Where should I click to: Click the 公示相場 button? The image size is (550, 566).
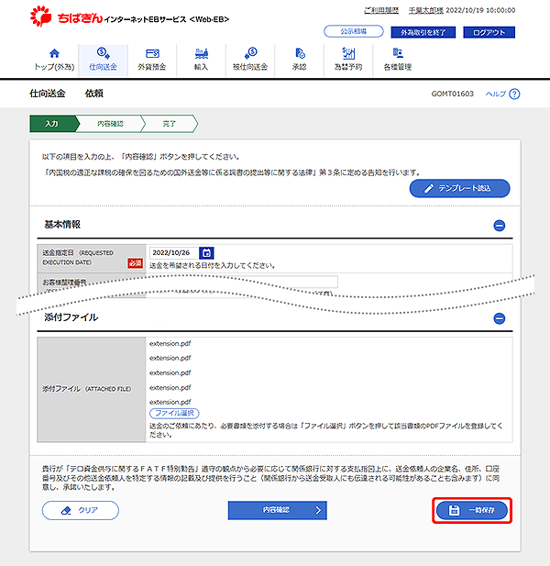[354, 31]
